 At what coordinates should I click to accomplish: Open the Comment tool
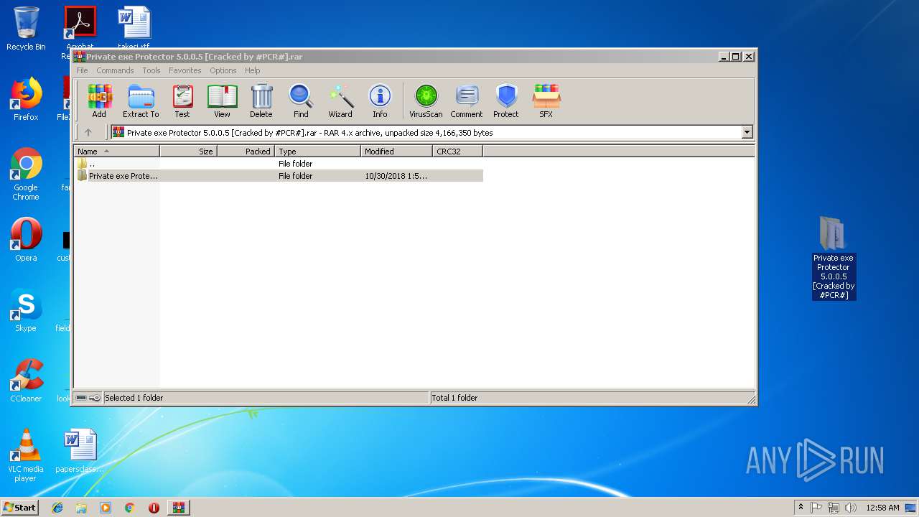tap(467, 101)
